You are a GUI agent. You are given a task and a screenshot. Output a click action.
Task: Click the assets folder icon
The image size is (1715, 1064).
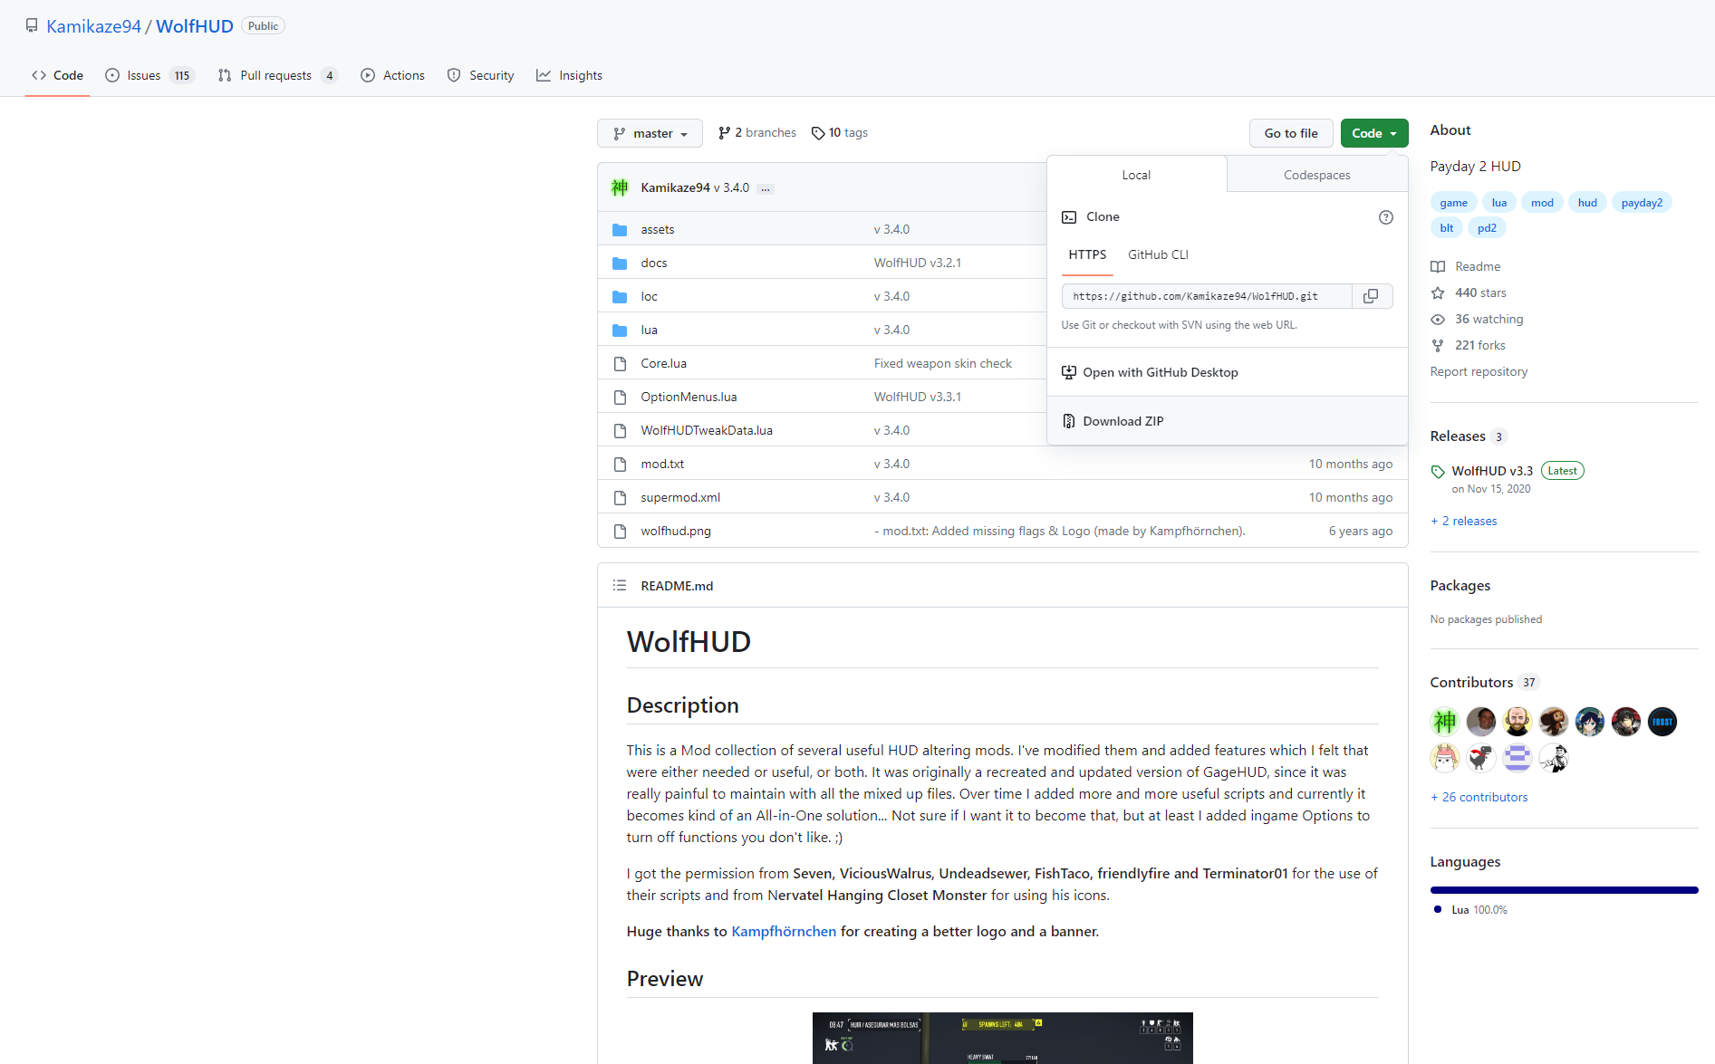click(x=620, y=230)
